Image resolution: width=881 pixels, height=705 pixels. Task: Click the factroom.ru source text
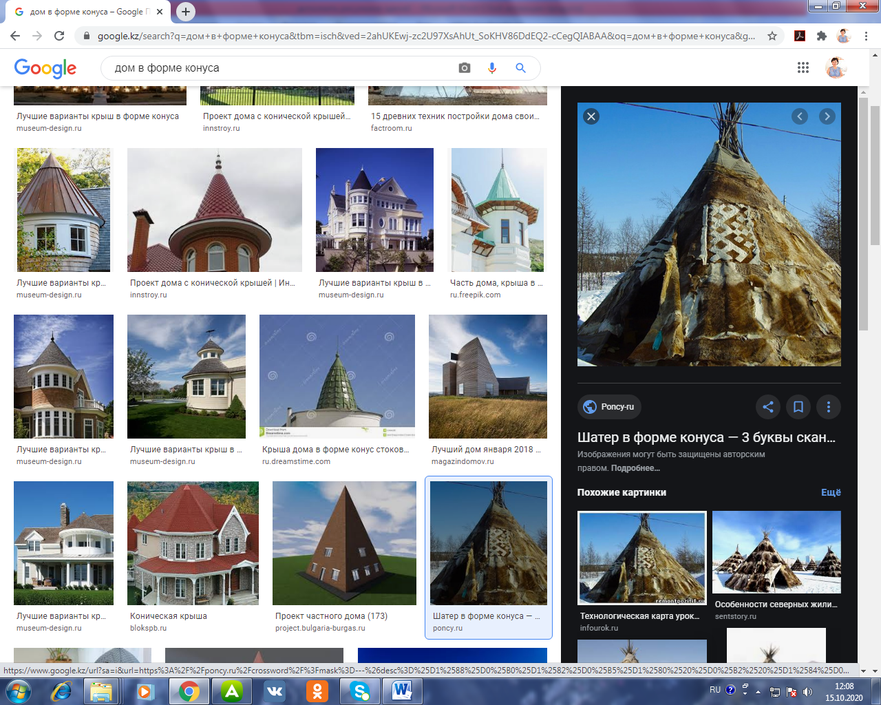(x=392, y=128)
